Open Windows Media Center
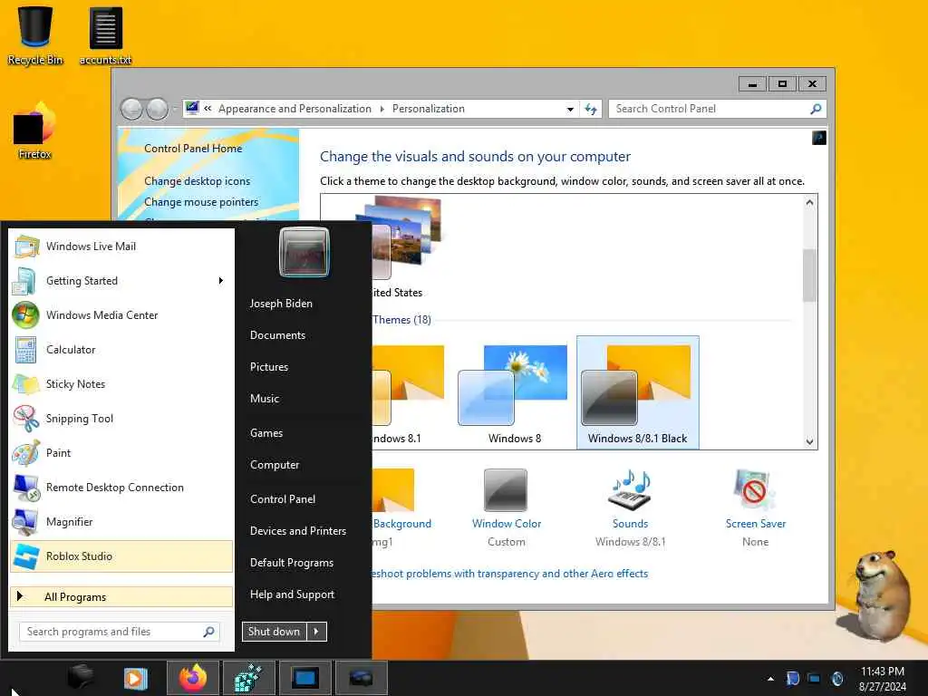Viewport: 928px width, 696px height. (121, 314)
